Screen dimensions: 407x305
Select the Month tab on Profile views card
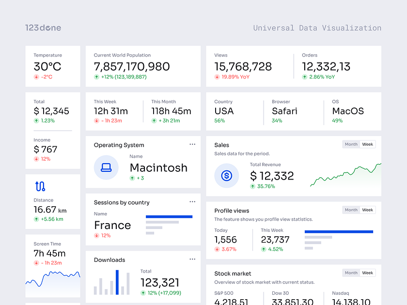[351, 210]
